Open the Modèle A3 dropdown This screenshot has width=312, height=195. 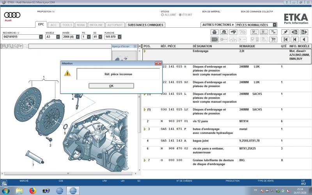tap(58, 37)
